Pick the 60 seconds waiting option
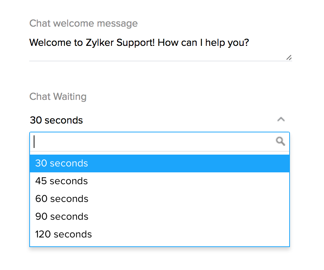Viewport: 324px width, 270px height. 62,199
